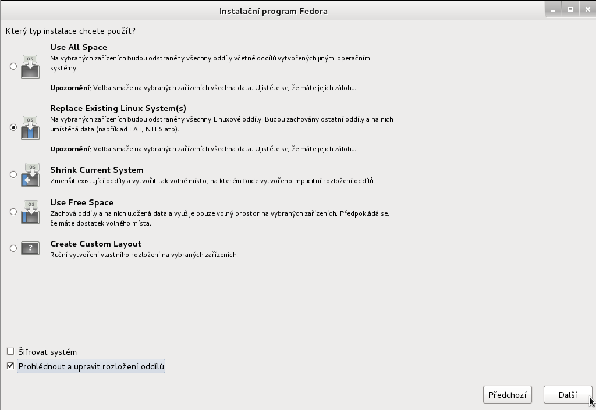
Task: Enable the Šifrovat systém checkbox
Action: click(x=10, y=351)
